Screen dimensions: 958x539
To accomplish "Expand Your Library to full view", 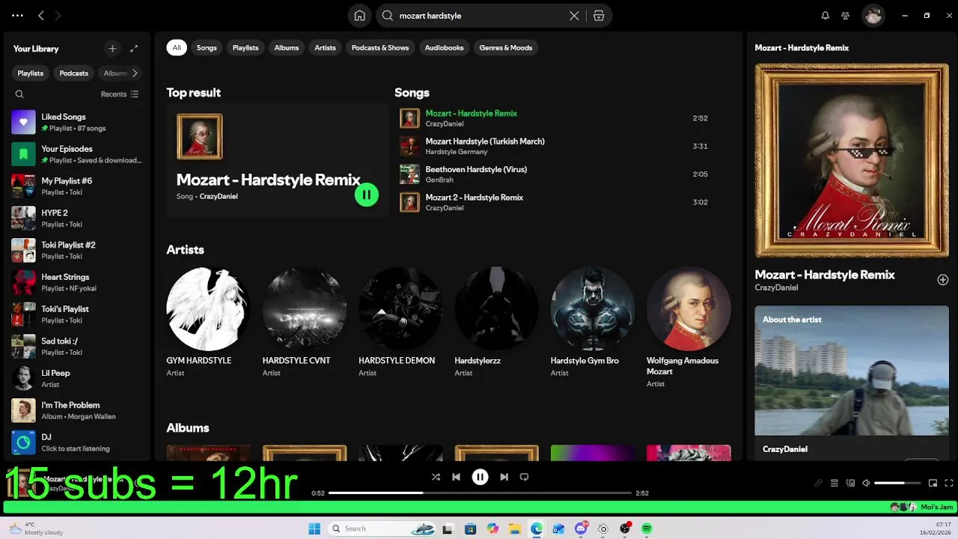I will tap(134, 49).
